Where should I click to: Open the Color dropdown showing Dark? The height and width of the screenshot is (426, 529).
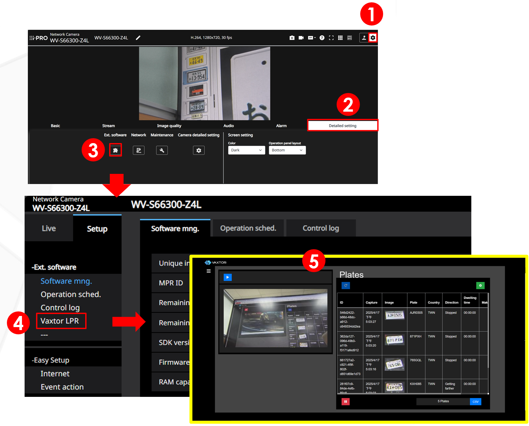coord(246,150)
